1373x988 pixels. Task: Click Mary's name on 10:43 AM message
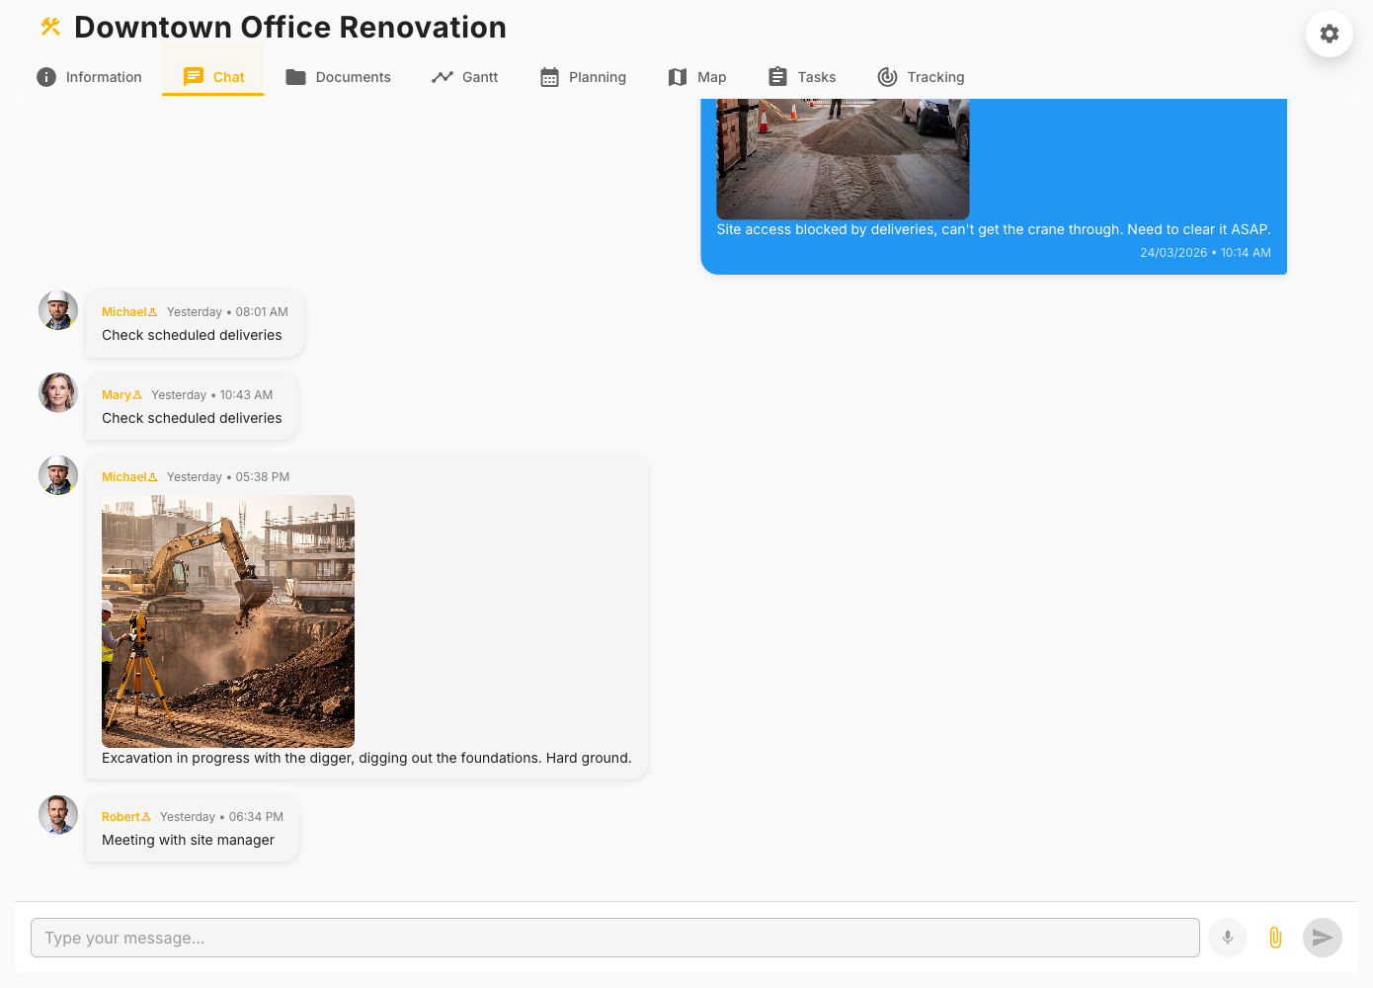point(117,395)
